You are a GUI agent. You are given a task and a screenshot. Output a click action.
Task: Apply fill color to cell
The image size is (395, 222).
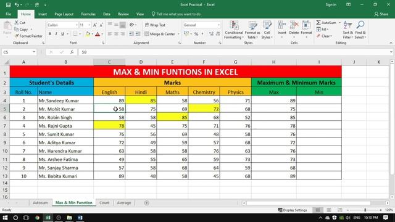pos(88,34)
